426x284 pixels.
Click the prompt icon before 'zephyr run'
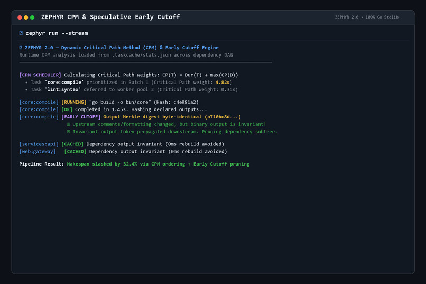(x=21, y=33)
